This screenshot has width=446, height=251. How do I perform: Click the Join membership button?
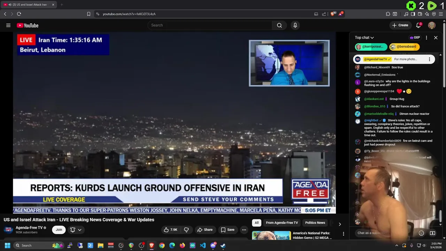tap(59, 230)
